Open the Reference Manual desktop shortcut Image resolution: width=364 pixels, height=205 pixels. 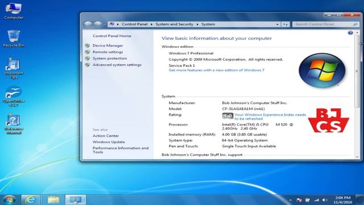coord(14,124)
